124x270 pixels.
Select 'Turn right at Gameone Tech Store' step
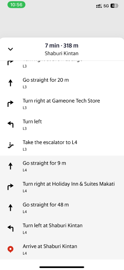pyautogui.click(x=62, y=104)
